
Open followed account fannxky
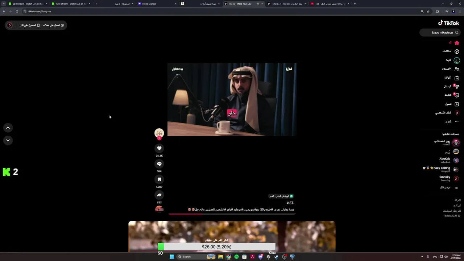(449, 178)
